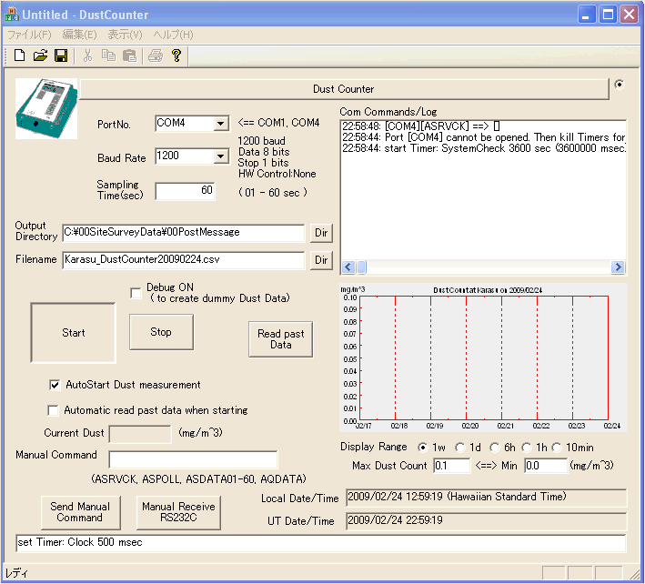Image resolution: width=645 pixels, height=584 pixels.
Task: Click the Paste clipboard toolbar icon
Action: pyautogui.click(x=130, y=55)
